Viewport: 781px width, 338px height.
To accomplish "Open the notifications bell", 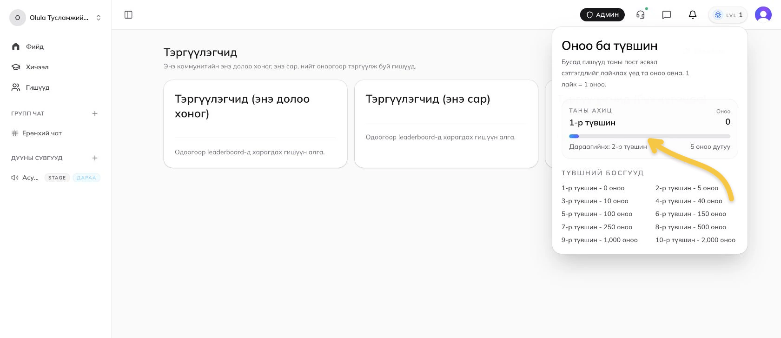I will (693, 15).
